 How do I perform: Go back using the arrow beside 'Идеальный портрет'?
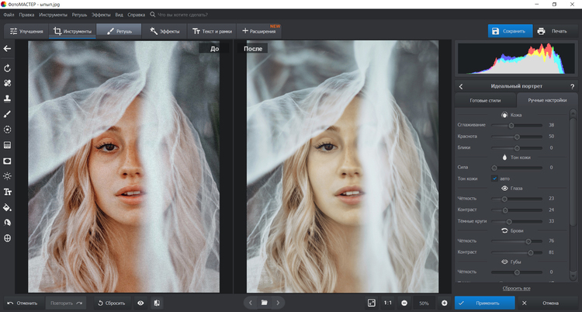point(461,86)
